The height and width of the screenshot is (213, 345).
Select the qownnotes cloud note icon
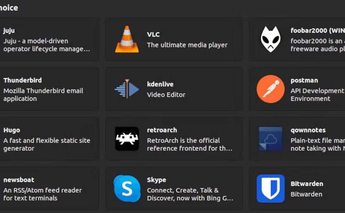270,139
